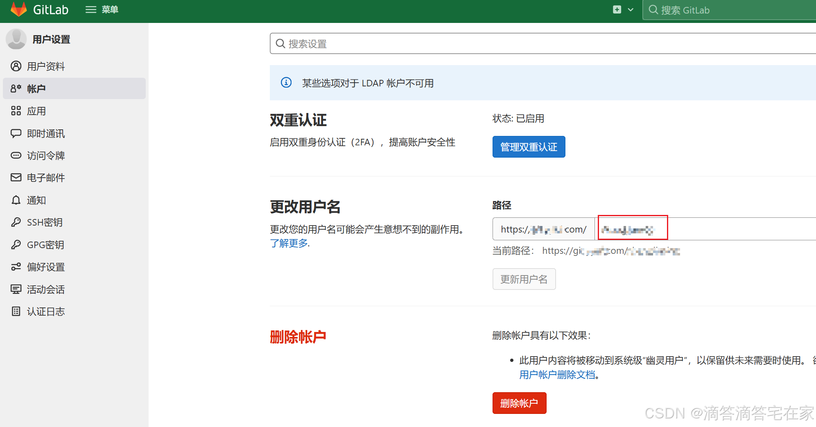
Task: Open the 菜单 hamburger menu
Action: pyautogui.click(x=101, y=9)
